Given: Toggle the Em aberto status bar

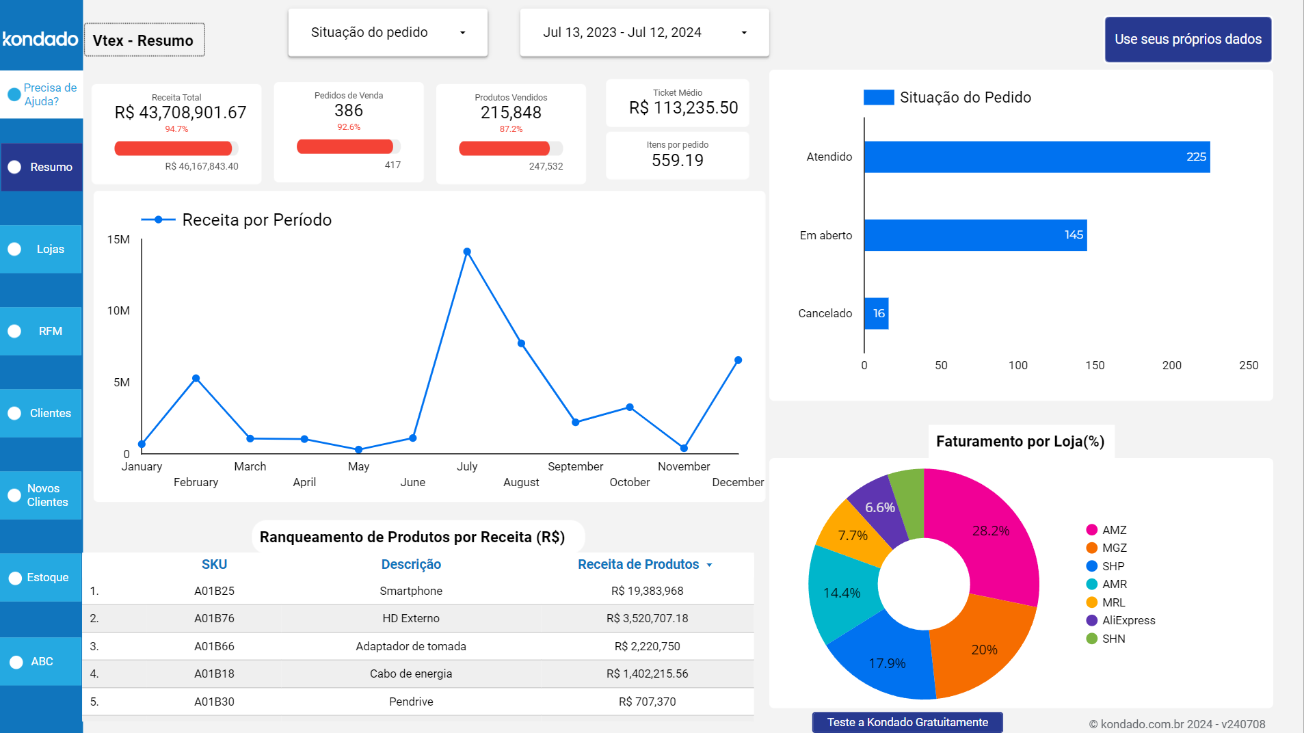Looking at the screenshot, I should [976, 235].
